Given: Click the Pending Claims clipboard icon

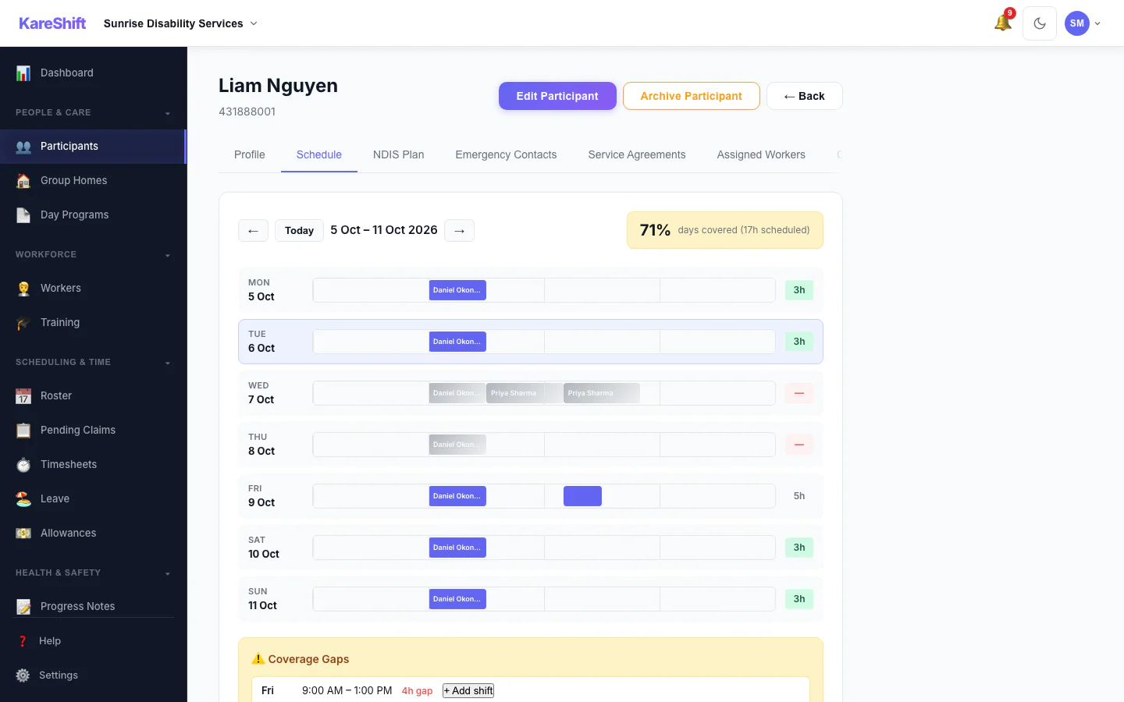Looking at the screenshot, I should coord(23,430).
